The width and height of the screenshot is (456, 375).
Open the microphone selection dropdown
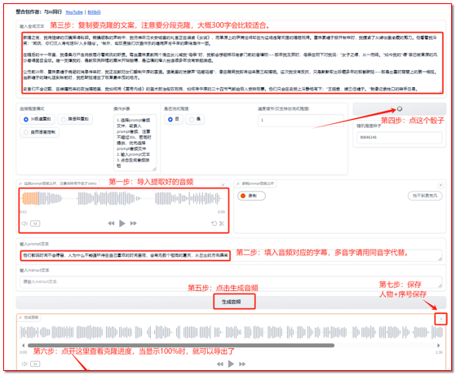click(425, 196)
